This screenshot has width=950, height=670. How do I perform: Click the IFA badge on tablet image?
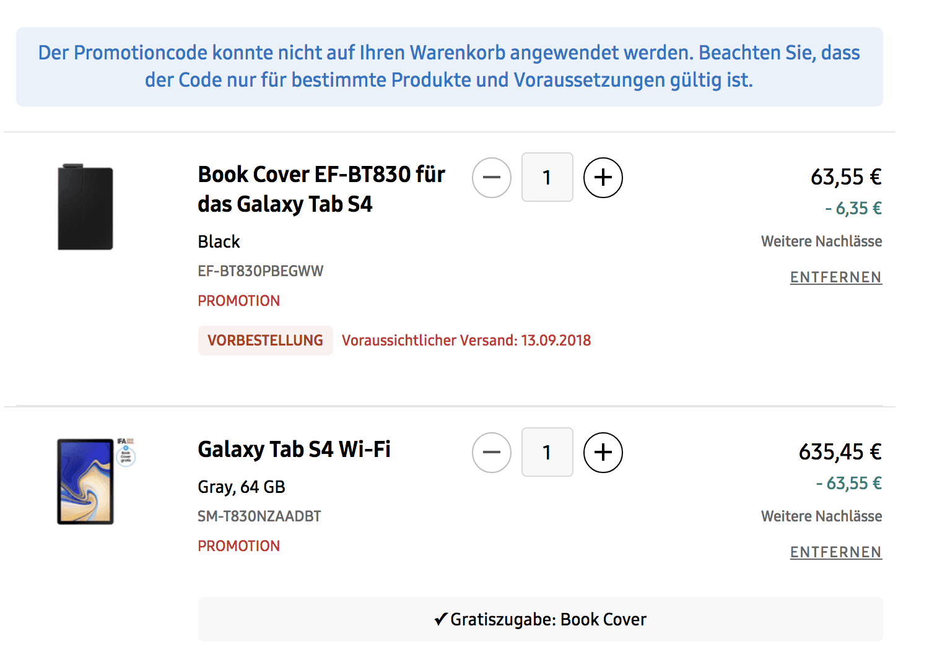coord(126,452)
